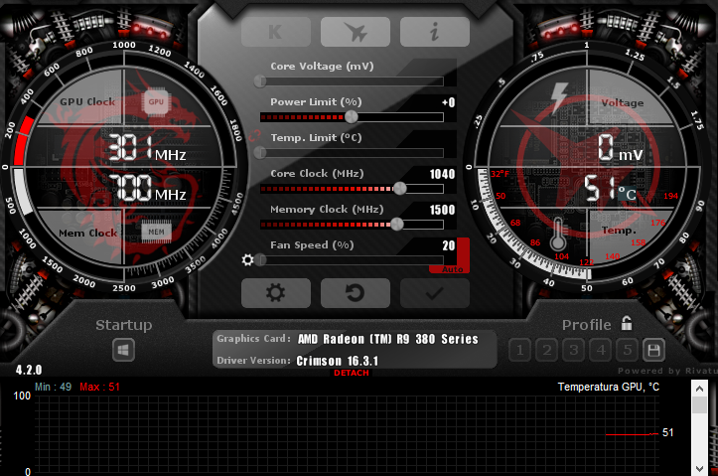
Task: Click the Core Voltage slider handle
Action: [260, 81]
